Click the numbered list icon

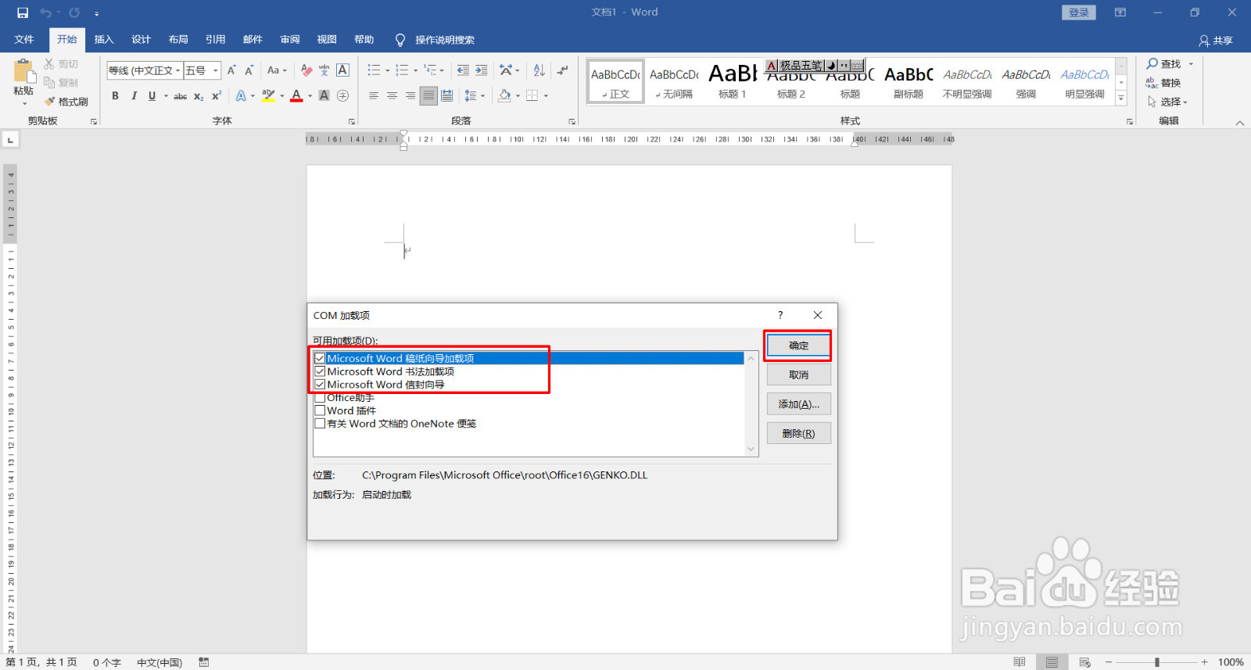click(402, 70)
